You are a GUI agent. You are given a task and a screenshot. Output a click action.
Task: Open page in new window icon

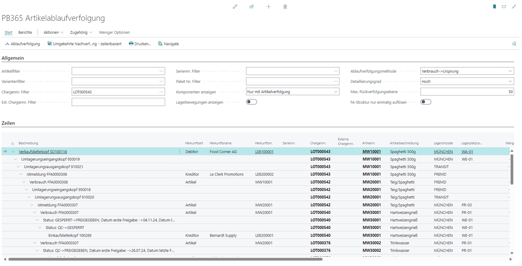[x=504, y=7]
